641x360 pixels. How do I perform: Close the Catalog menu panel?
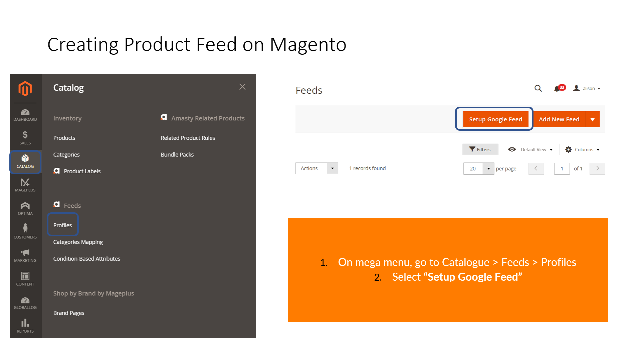click(242, 87)
